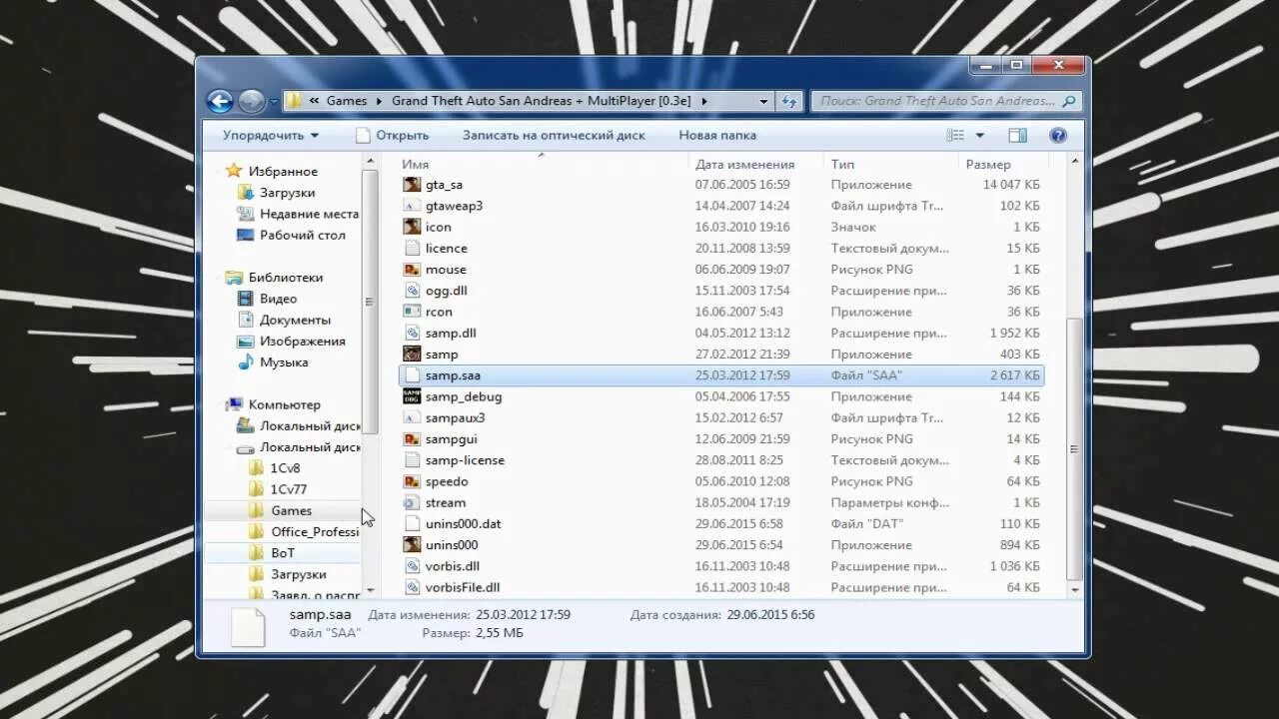This screenshot has width=1279, height=719.
Task: Sort by the Дата изменения column header
Action: point(744,164)
